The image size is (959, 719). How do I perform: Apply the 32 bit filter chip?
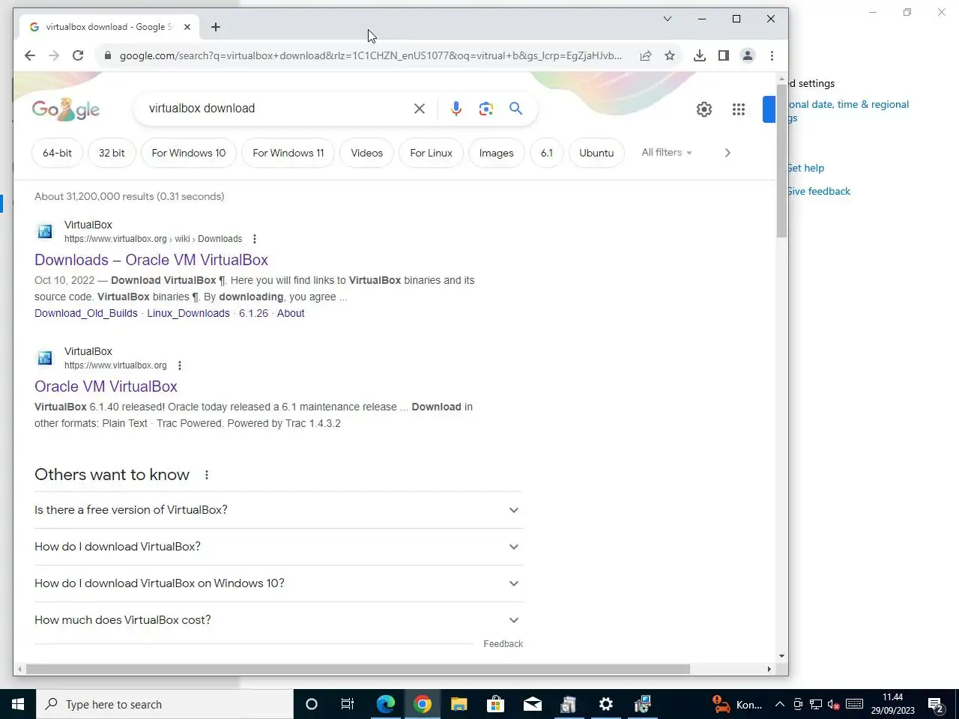click(x=112, y=153)
